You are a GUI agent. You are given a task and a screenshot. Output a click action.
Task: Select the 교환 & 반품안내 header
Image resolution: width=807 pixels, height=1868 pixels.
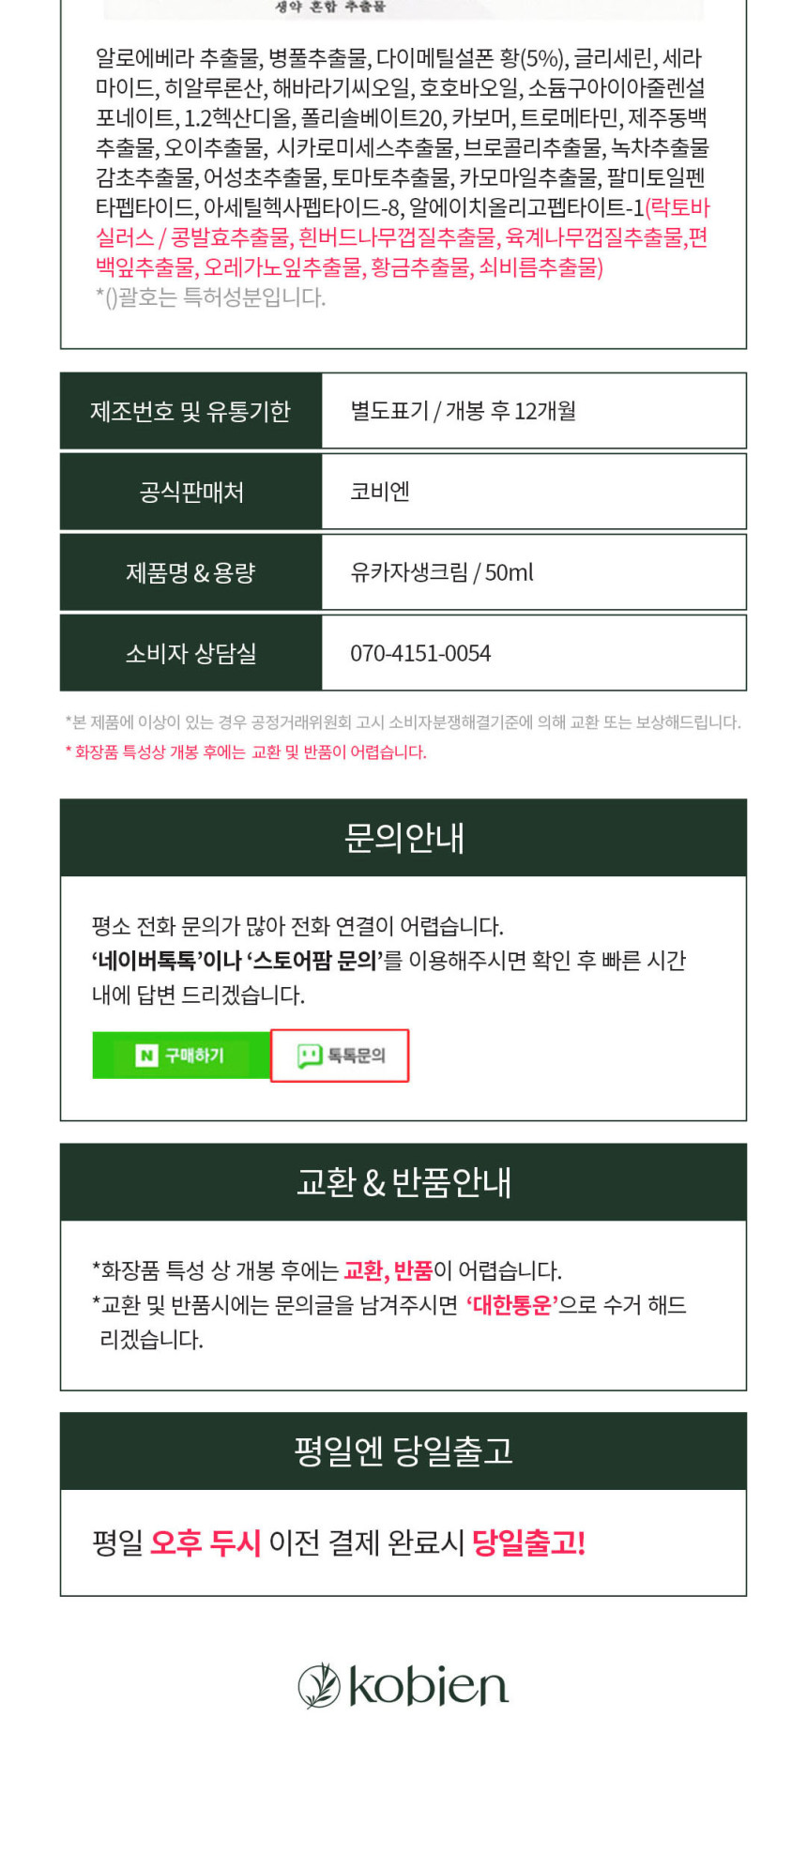point(403,1182)
